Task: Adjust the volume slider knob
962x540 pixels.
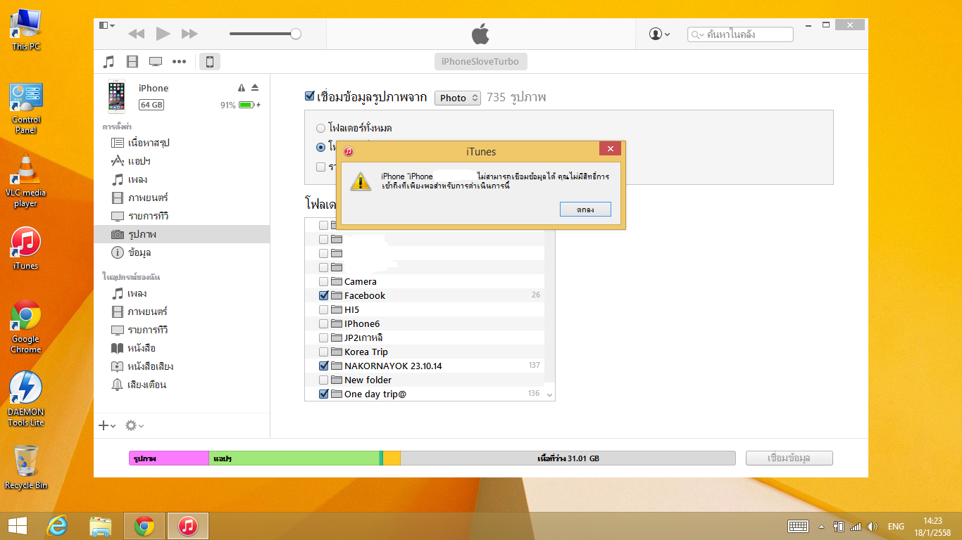Action: point(296,34)
